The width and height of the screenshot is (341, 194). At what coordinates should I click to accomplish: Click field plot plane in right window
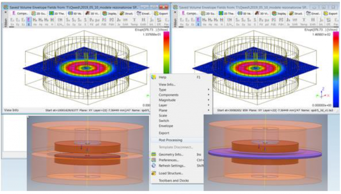(x=255, y=68)
